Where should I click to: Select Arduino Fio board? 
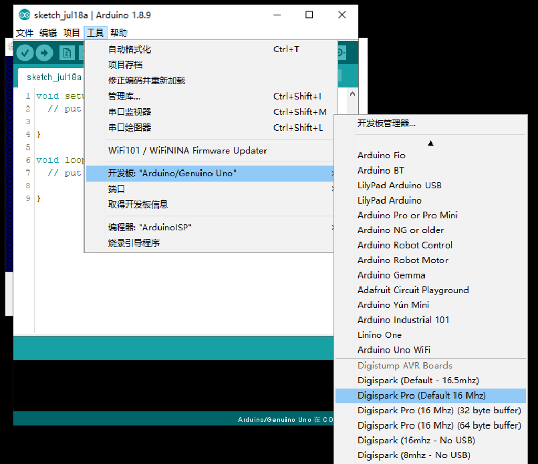click(x=430, y=156)
